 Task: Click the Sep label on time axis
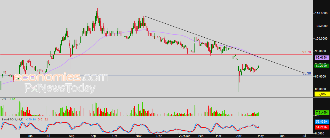coord(93,136)
